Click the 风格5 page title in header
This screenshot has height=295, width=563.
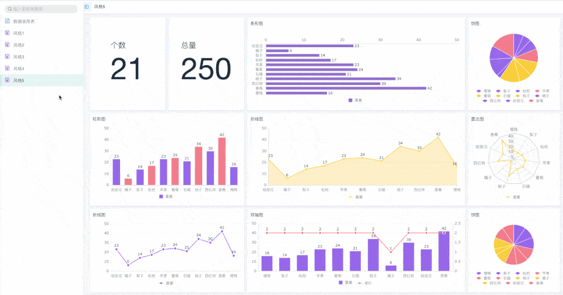tap(100, 7)
